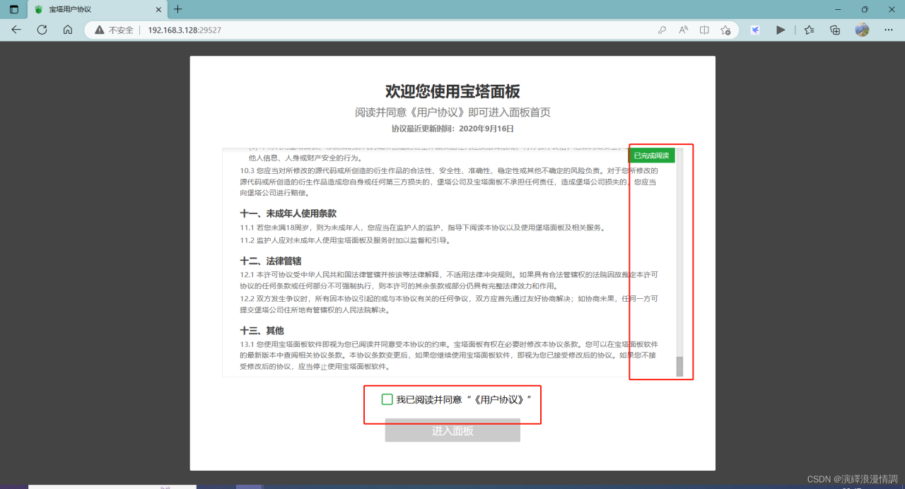Open the Settings and more ellipsis menu
This screenshot has height=489, width=905.
point(889,30)
